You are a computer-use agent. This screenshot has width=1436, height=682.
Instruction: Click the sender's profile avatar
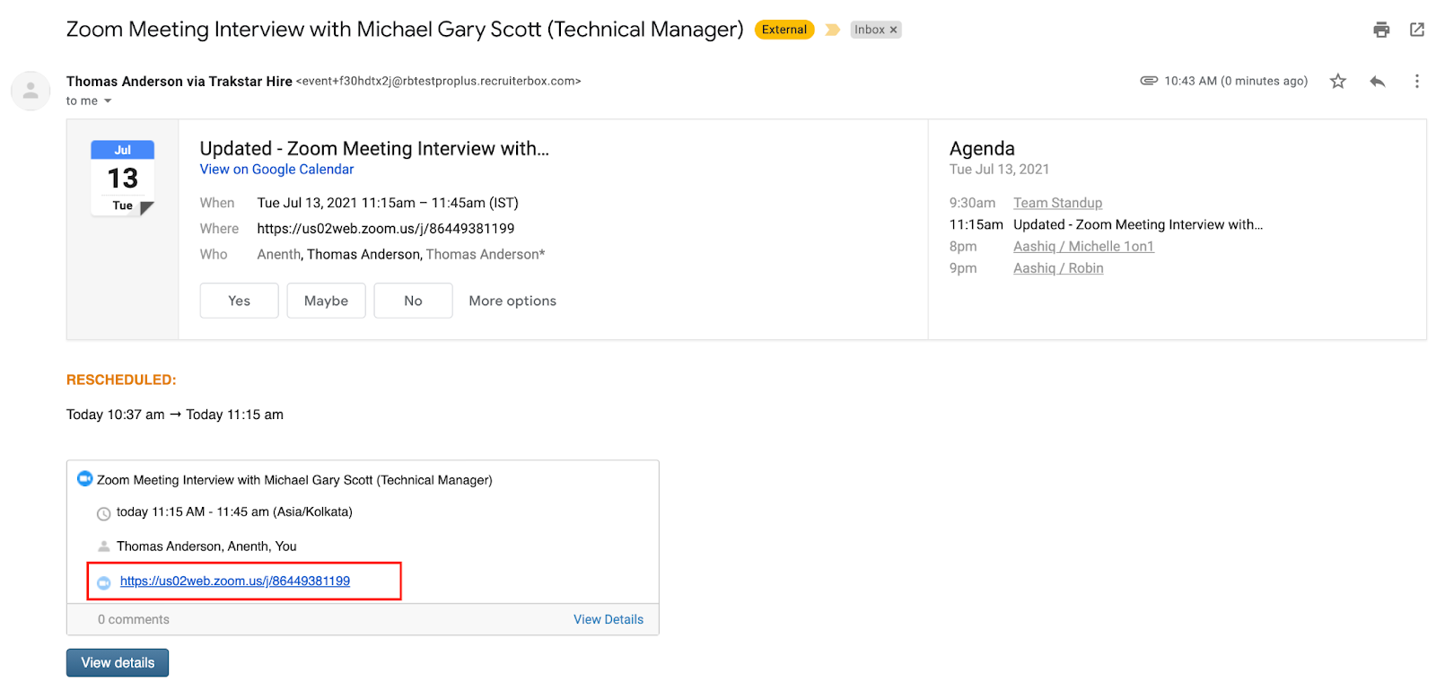click(31, 91)
